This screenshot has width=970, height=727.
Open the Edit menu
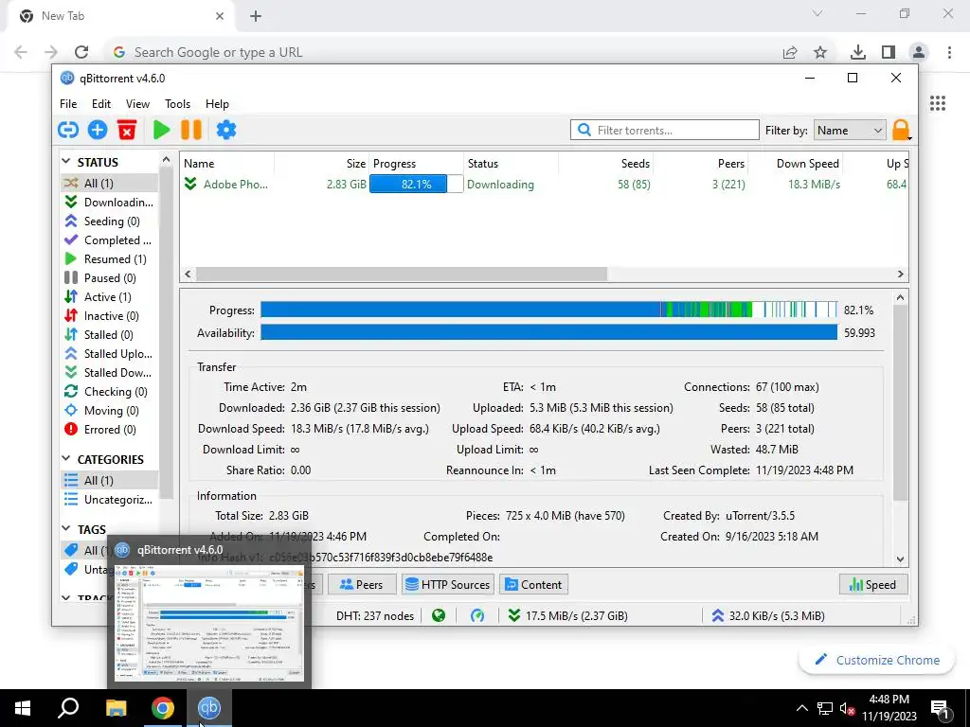point(100,104)
